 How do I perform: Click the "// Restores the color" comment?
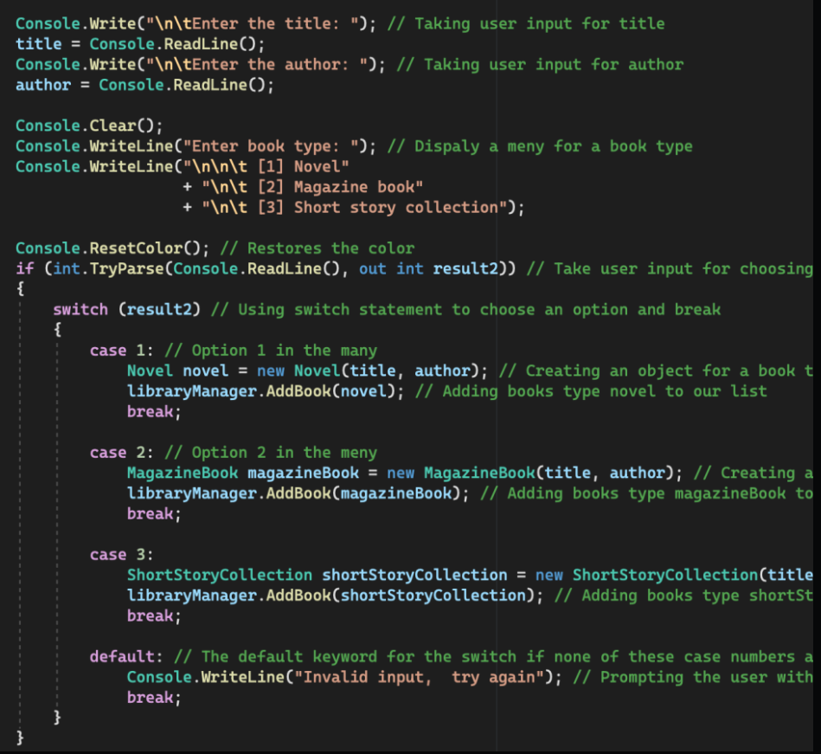point(317,248)
